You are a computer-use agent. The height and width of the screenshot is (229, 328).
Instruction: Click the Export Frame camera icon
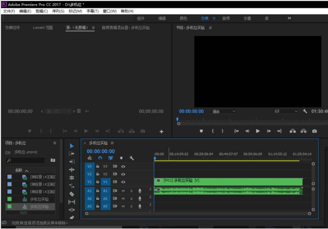coord(314,131)
